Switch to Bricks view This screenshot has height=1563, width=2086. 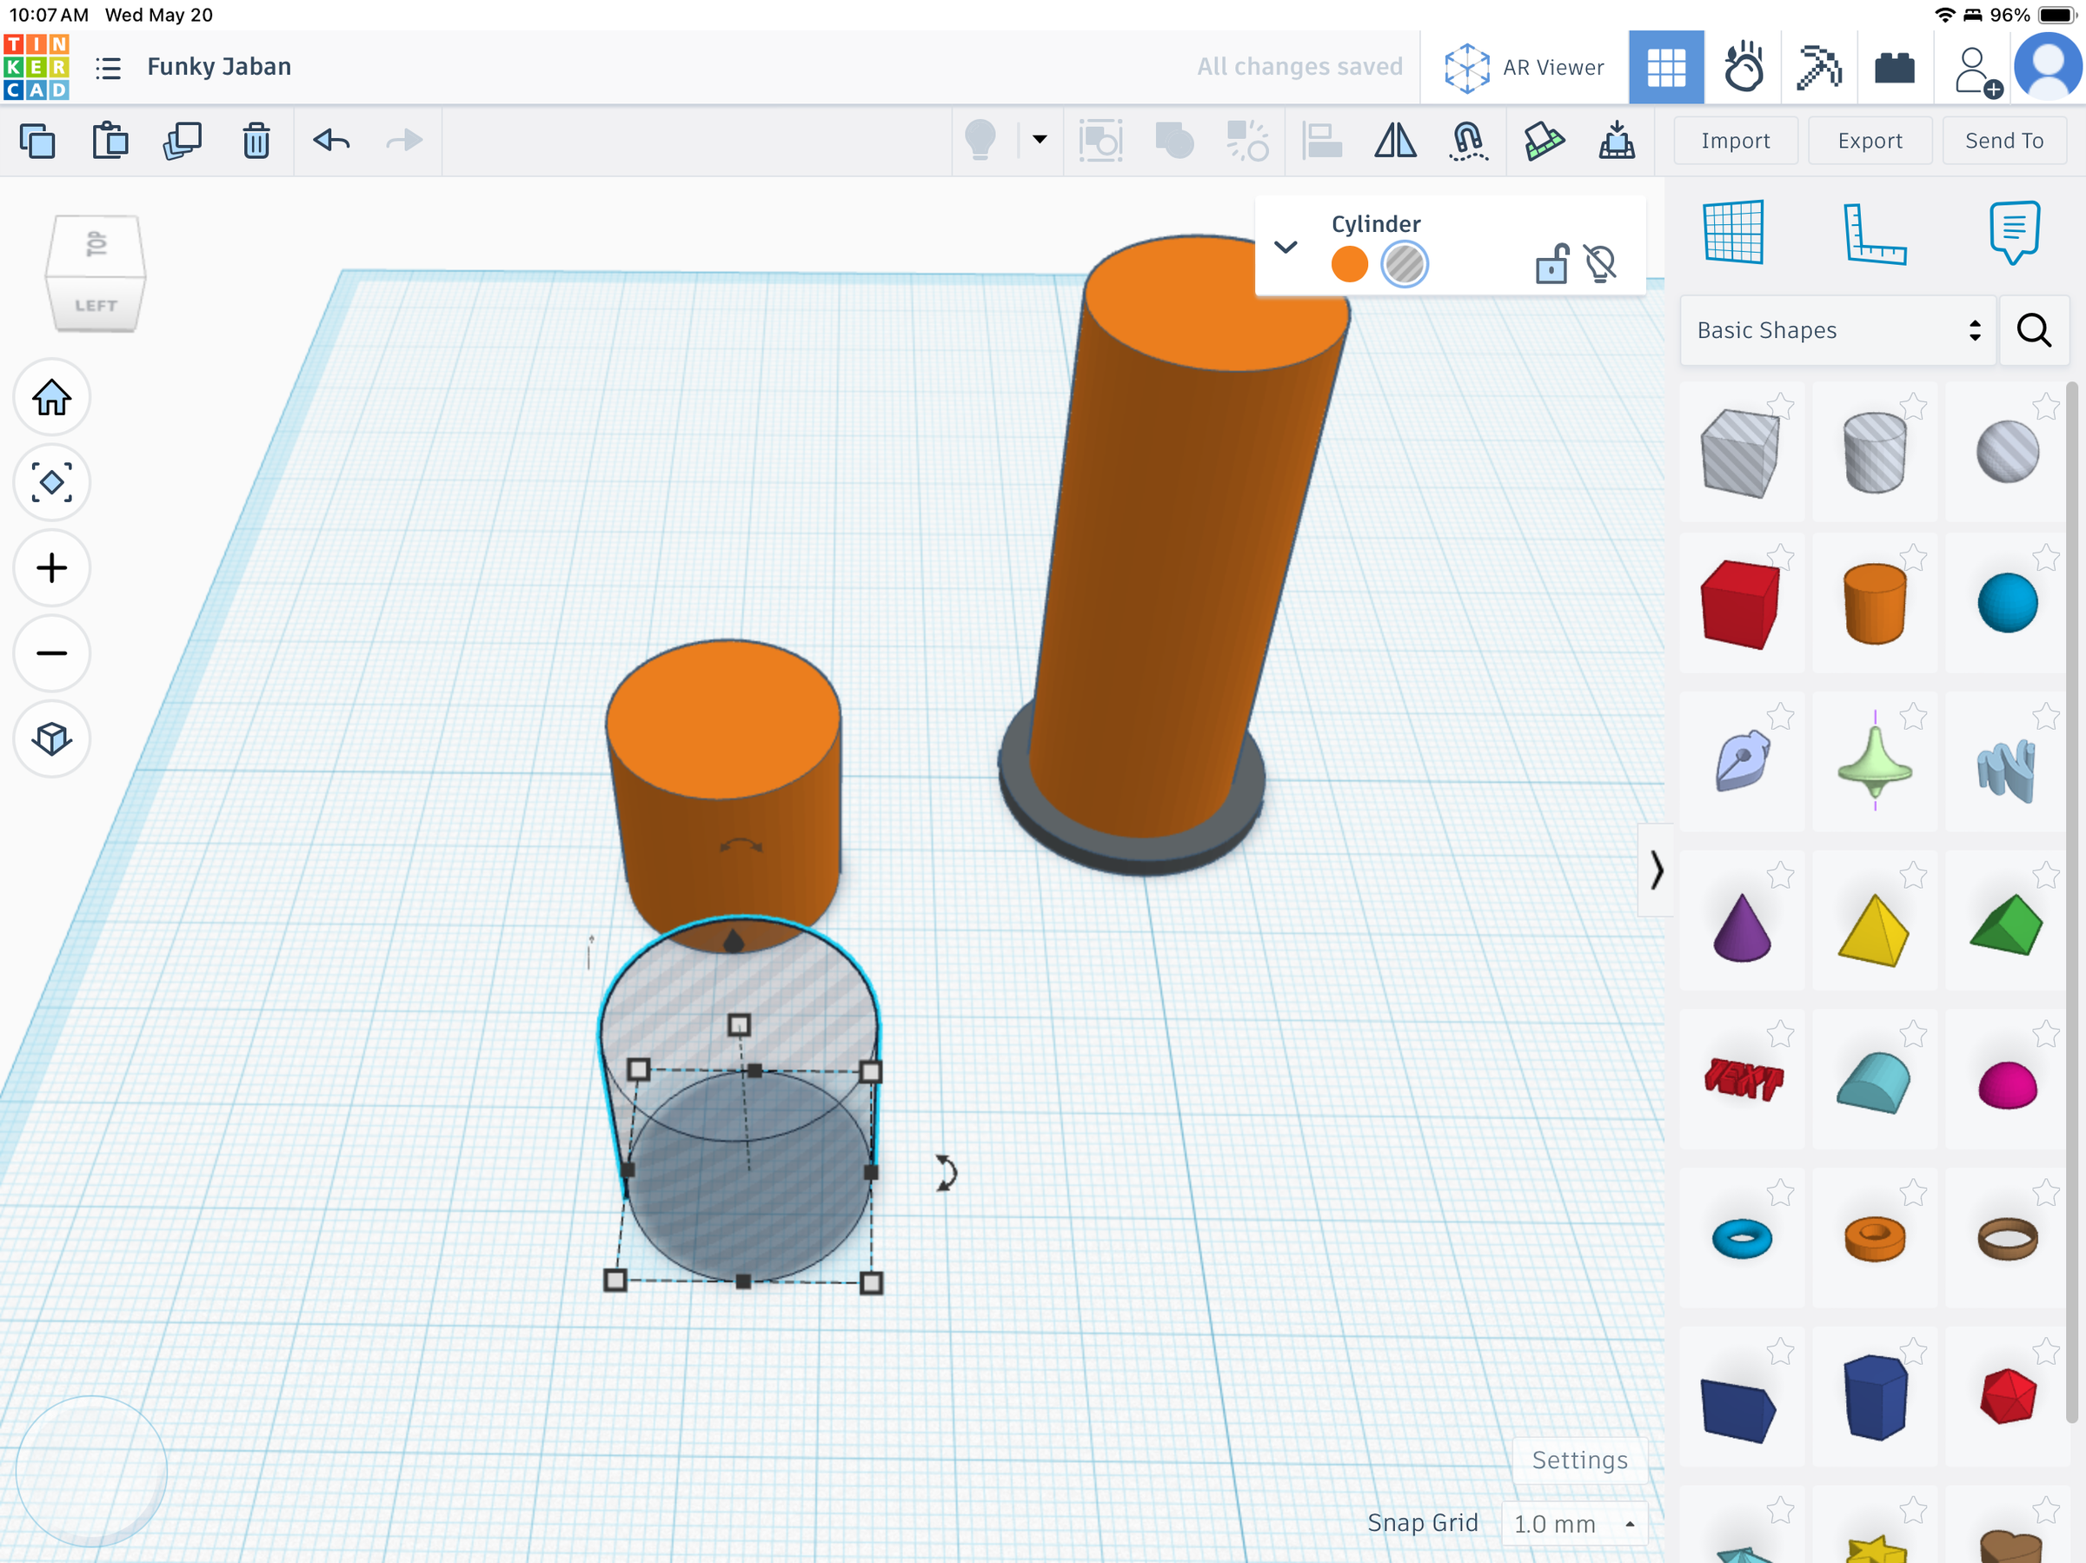tap(1895, 68)
